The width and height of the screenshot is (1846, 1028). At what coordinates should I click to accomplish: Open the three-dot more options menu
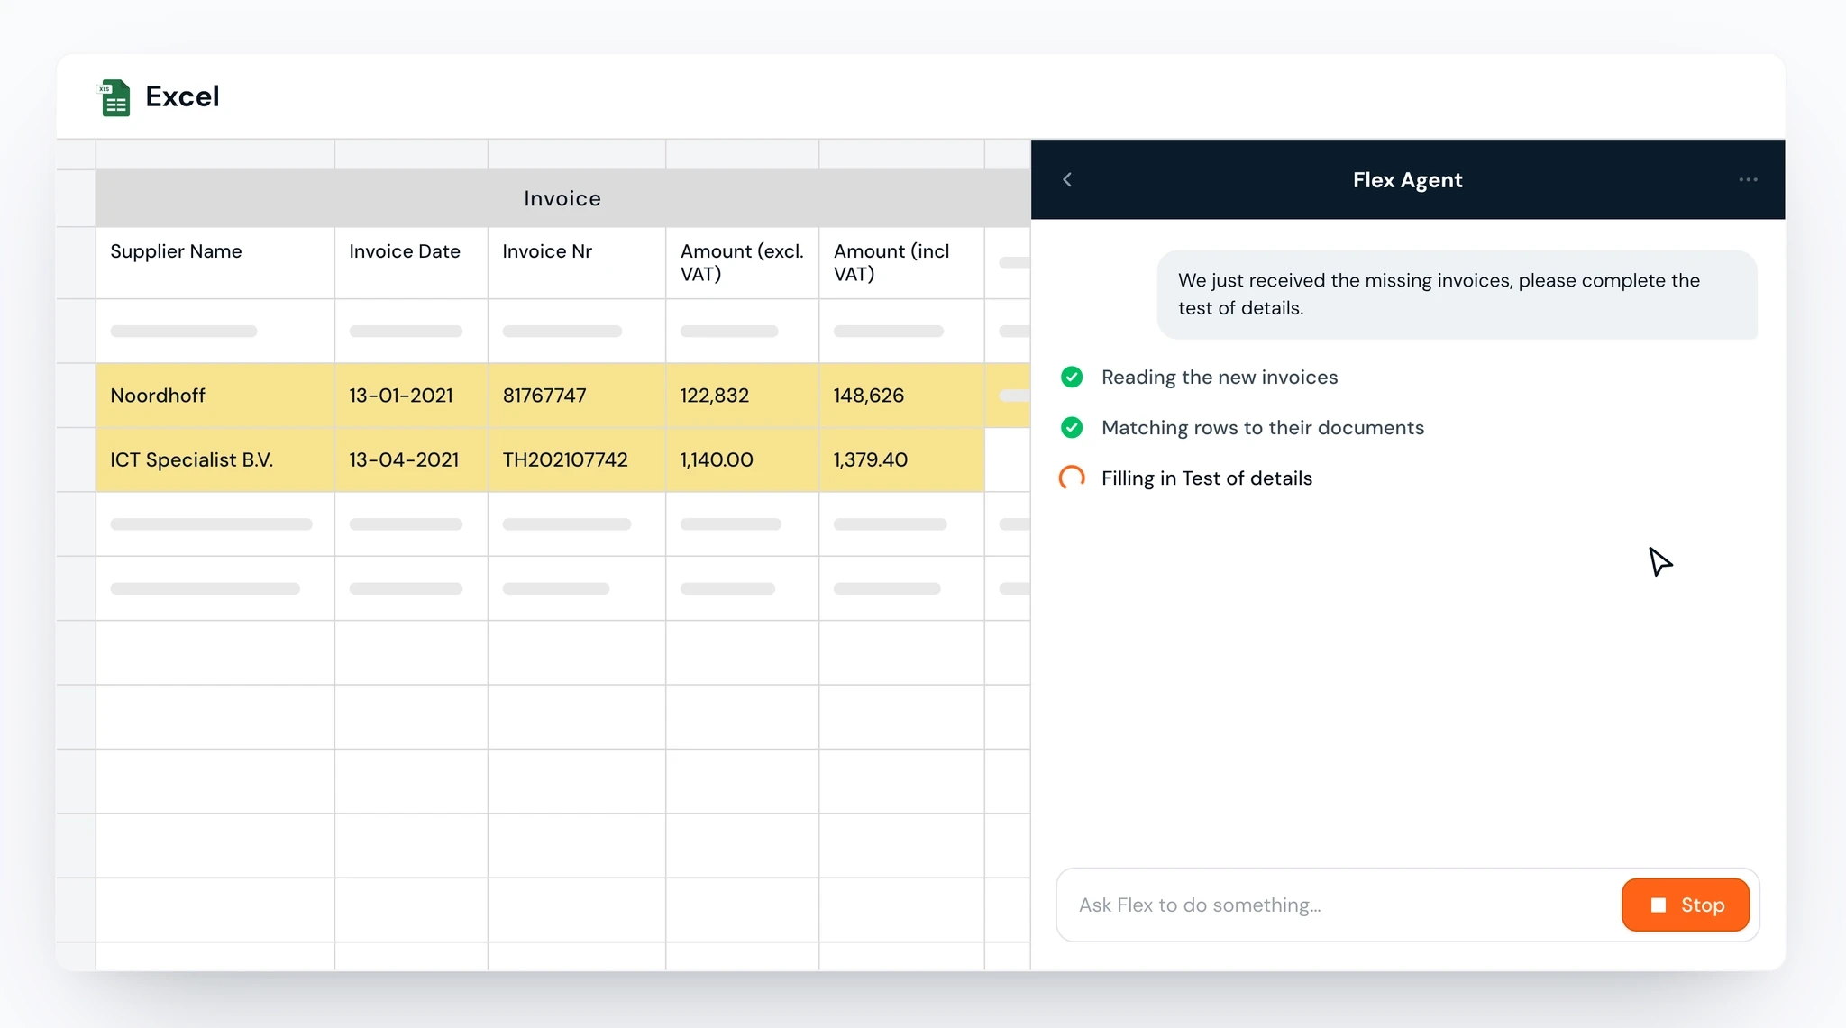point(1748,180)
